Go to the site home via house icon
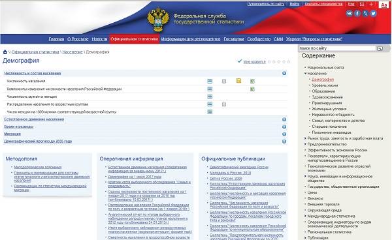Screen dimensions: 392x240 point(5,52)
